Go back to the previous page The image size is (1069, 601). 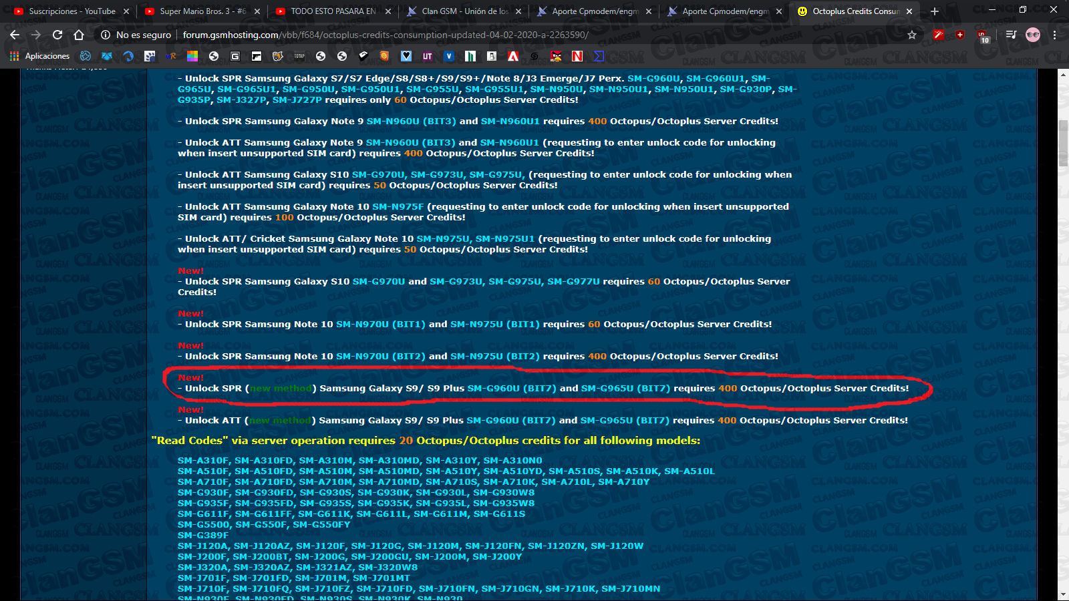[x=15, y=35]
